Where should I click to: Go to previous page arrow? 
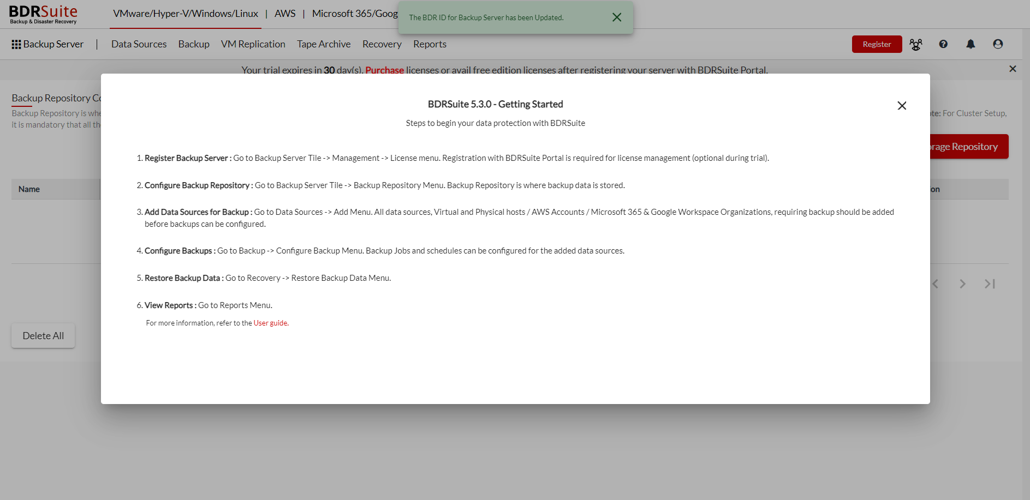point(935,284)
